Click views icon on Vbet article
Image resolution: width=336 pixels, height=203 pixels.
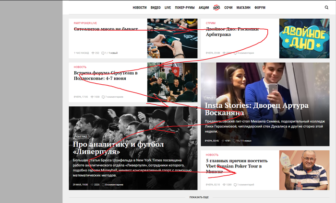point(224,185)
